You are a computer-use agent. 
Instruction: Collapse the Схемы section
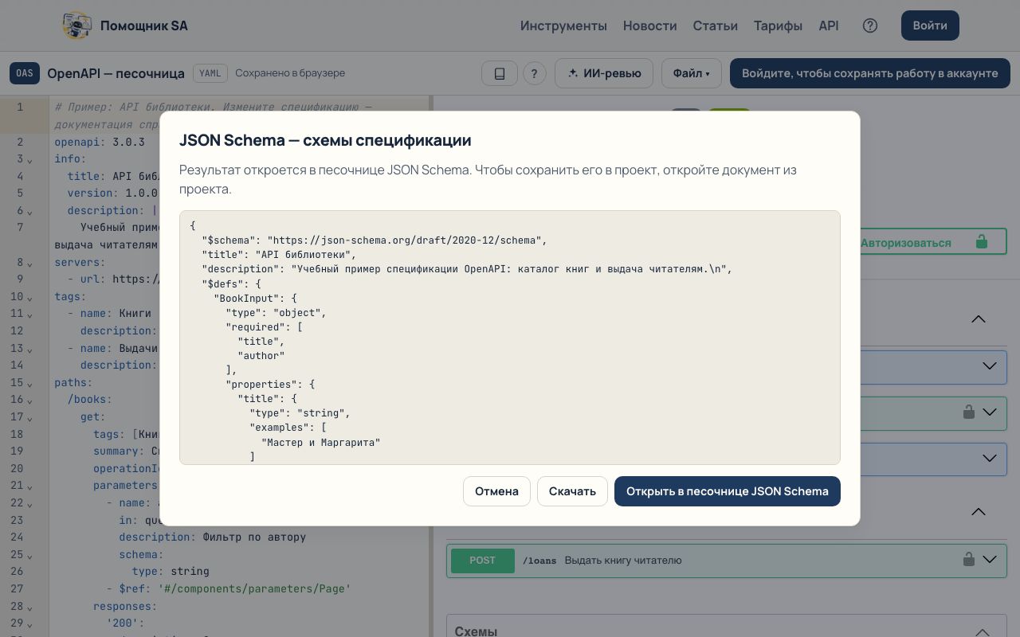click(982, 632)
